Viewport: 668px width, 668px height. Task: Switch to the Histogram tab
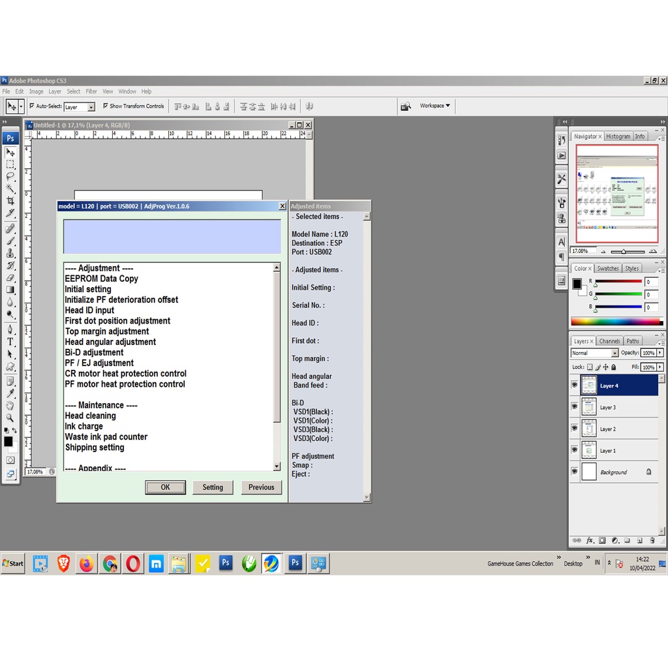[x=618, y=136]
